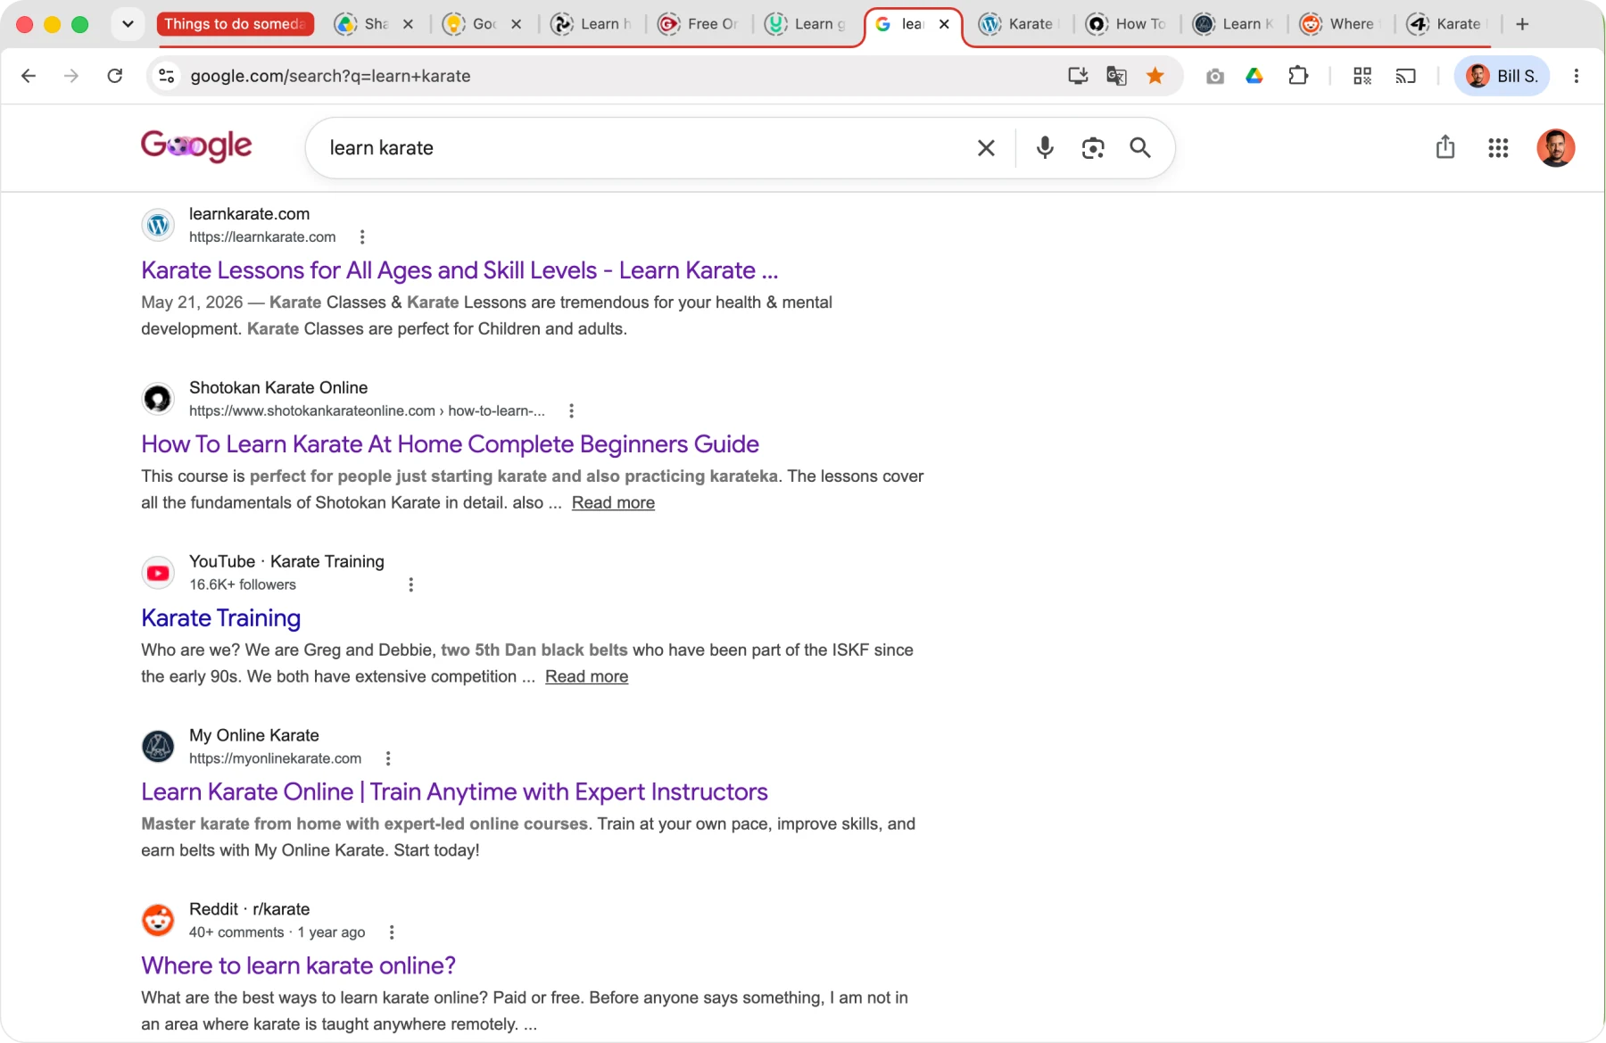Open 'How To Learn Karate At Home' result

(x=451, y=444)
